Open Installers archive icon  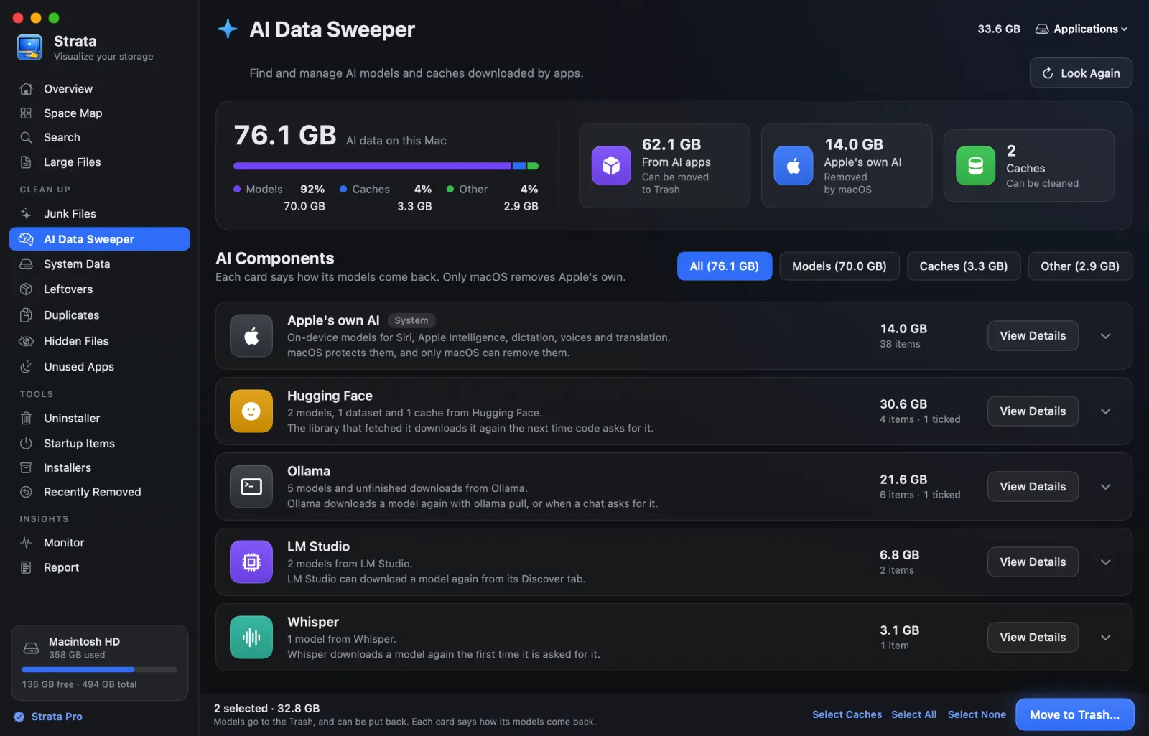click(x=26, y=468)
